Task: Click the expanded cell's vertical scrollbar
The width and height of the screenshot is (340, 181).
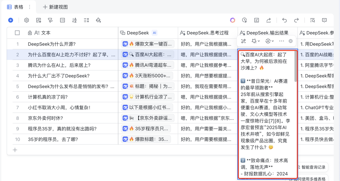Action: [296, 67]
